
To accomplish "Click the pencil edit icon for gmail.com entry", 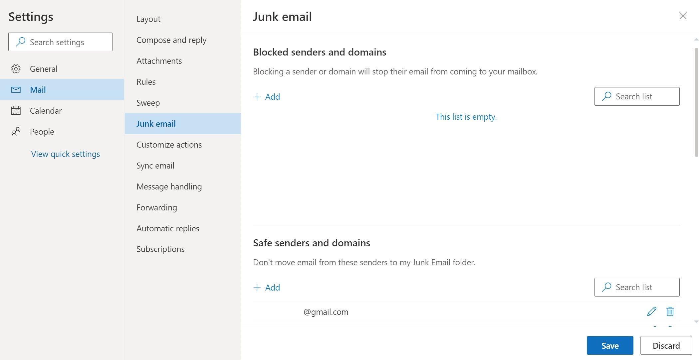I will (651, 311).
